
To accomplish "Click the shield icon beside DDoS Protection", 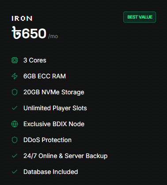I will [15, 140].
